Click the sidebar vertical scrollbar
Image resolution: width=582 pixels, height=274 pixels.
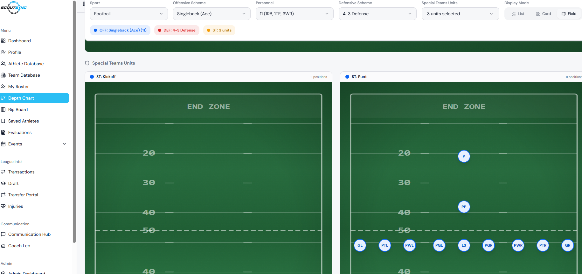coord(74,121)
